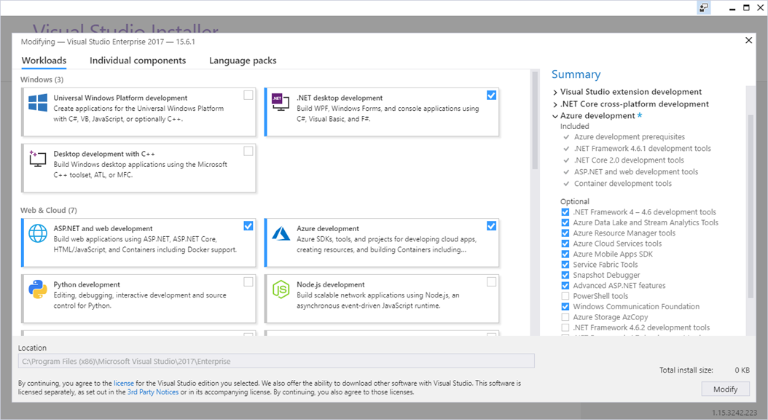This screenshot has width=768, height=420.
Task: Check Universal Windows Platform development workload
Action: point(248,95)
